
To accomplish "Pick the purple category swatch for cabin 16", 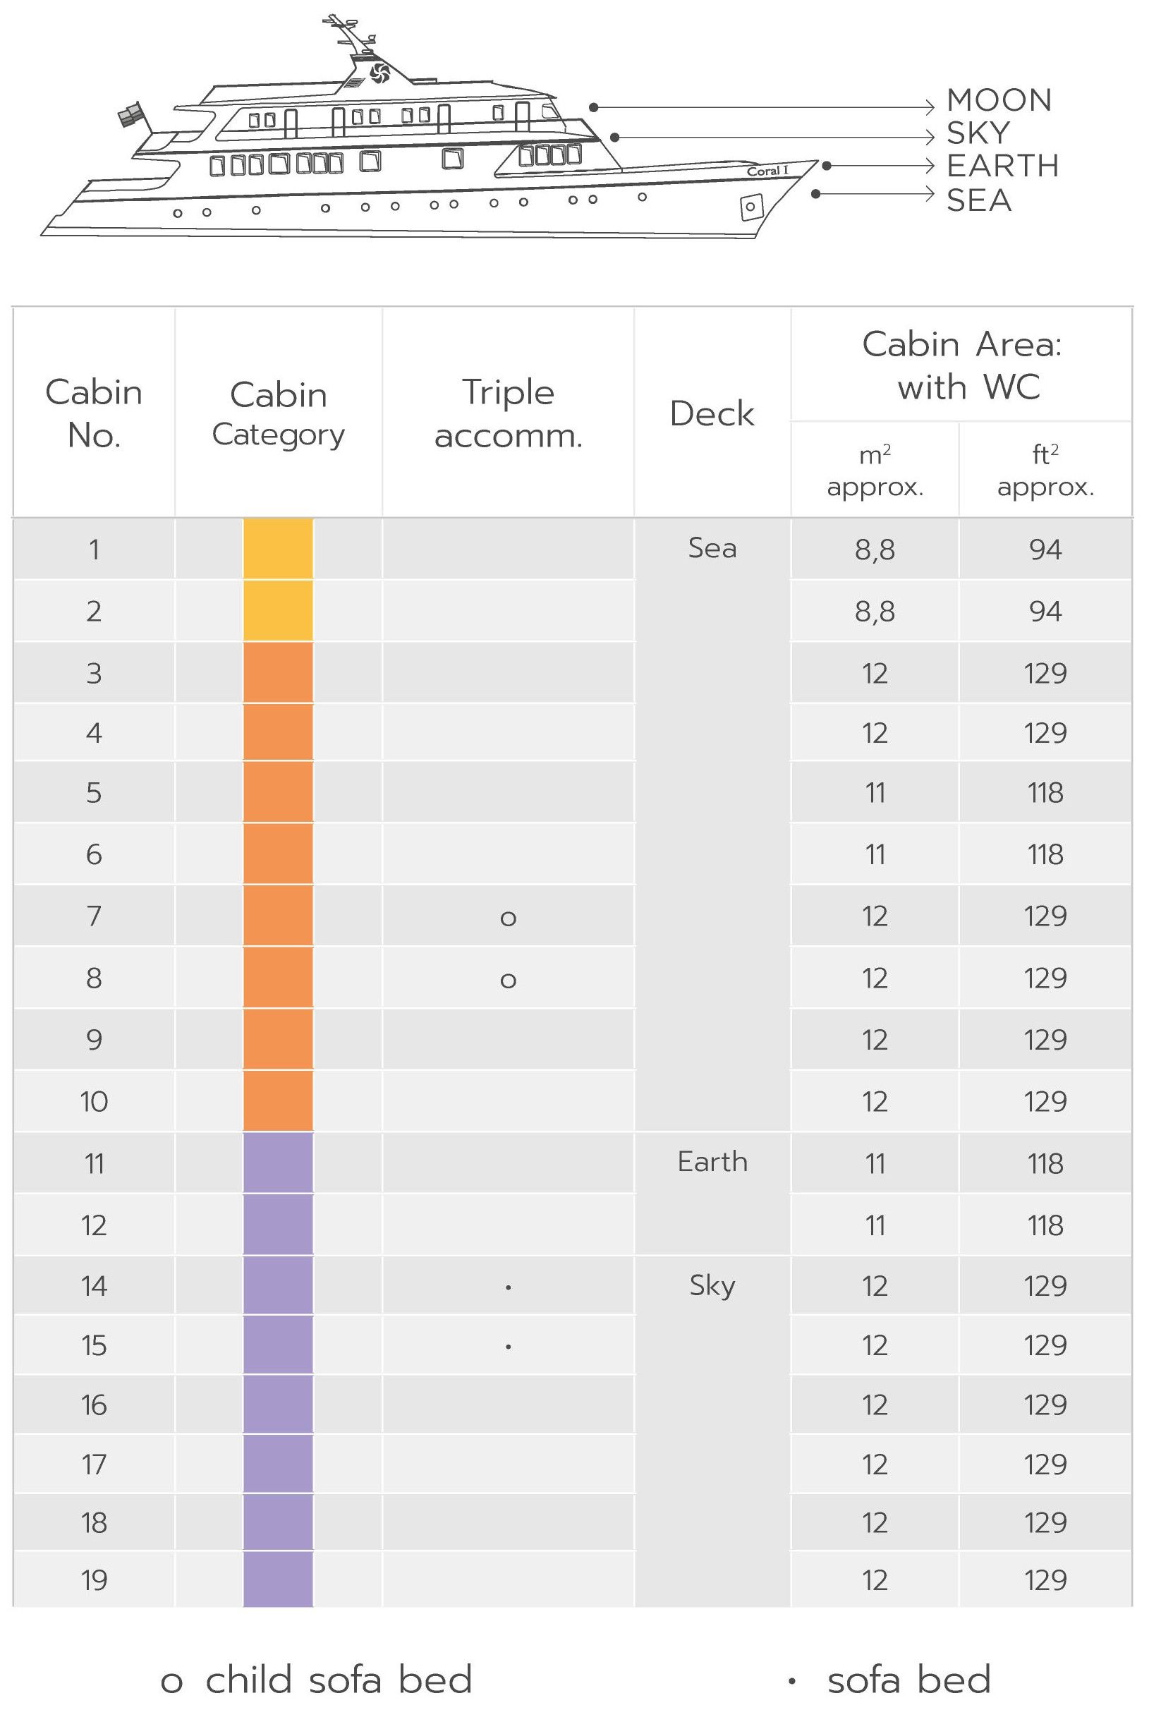I will point(279,1405).
